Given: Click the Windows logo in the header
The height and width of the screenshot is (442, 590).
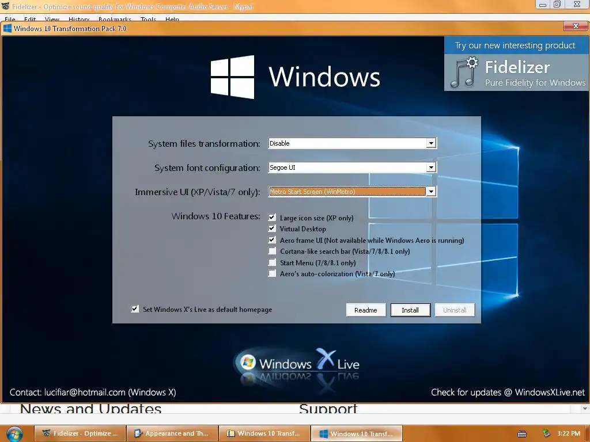Looking at the screenshot, I should 232,77.
